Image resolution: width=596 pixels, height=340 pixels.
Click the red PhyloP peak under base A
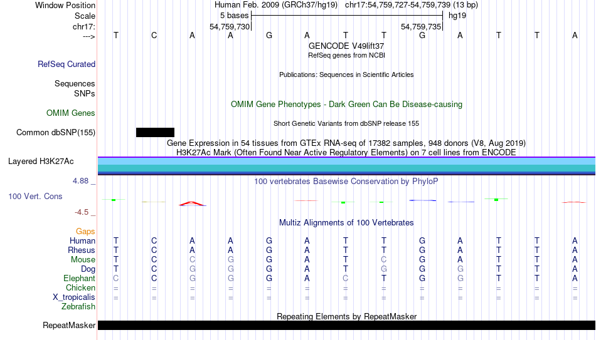pyautogui.click(x=193, y=203)
